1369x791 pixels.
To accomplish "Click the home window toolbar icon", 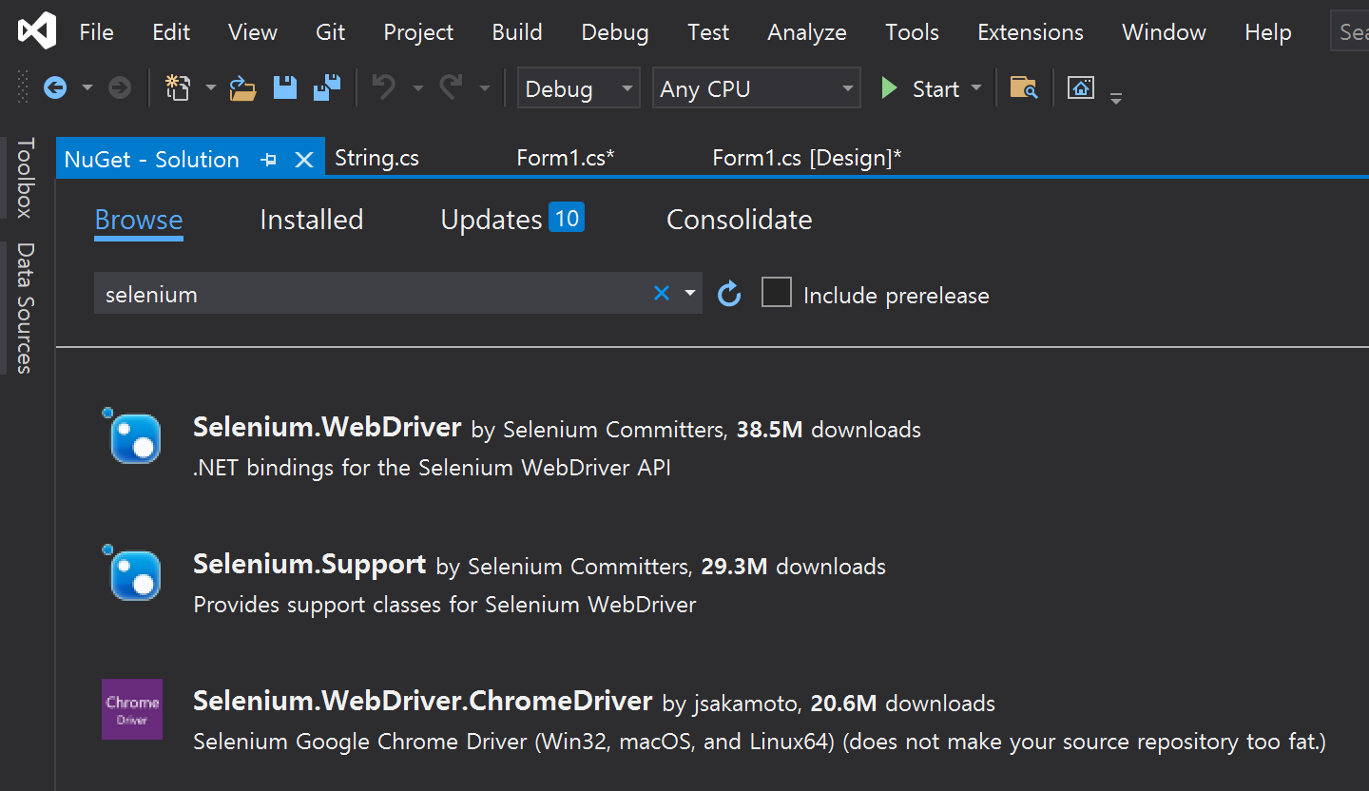I will tap(1081, 88).
